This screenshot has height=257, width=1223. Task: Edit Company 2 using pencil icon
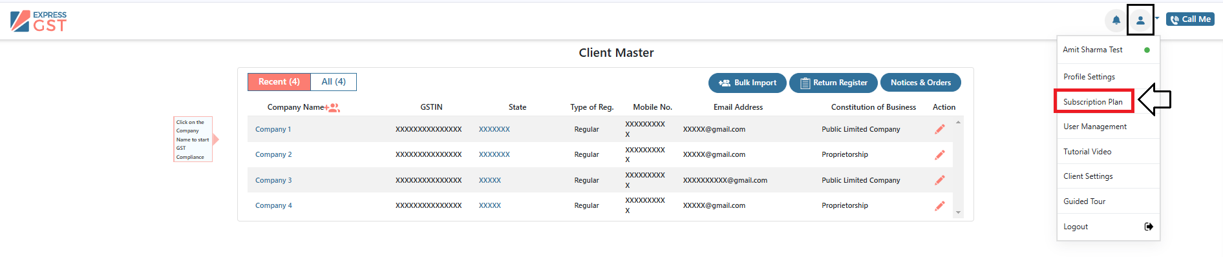coord(940,155)
